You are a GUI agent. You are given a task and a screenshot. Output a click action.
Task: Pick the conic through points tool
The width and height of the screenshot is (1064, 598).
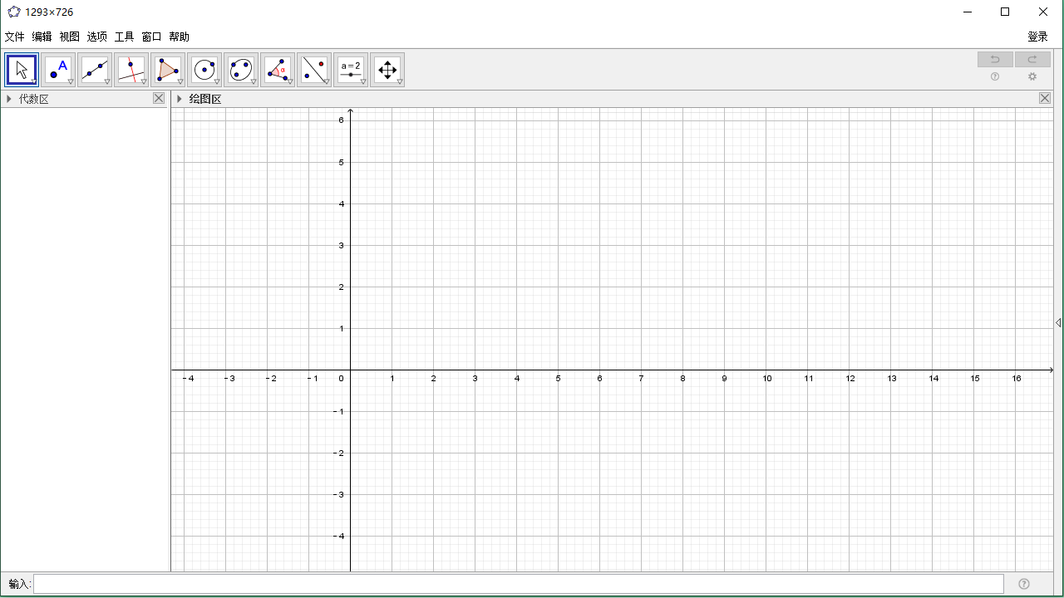240,69
